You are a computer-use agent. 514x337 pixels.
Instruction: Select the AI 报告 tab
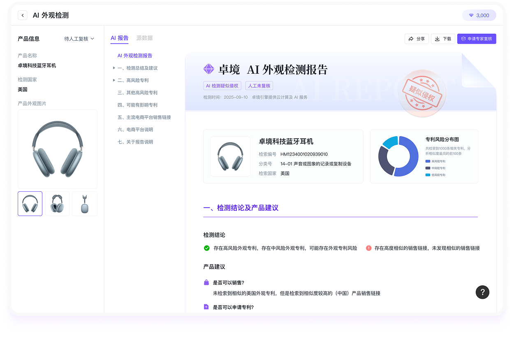pos(119,38)
